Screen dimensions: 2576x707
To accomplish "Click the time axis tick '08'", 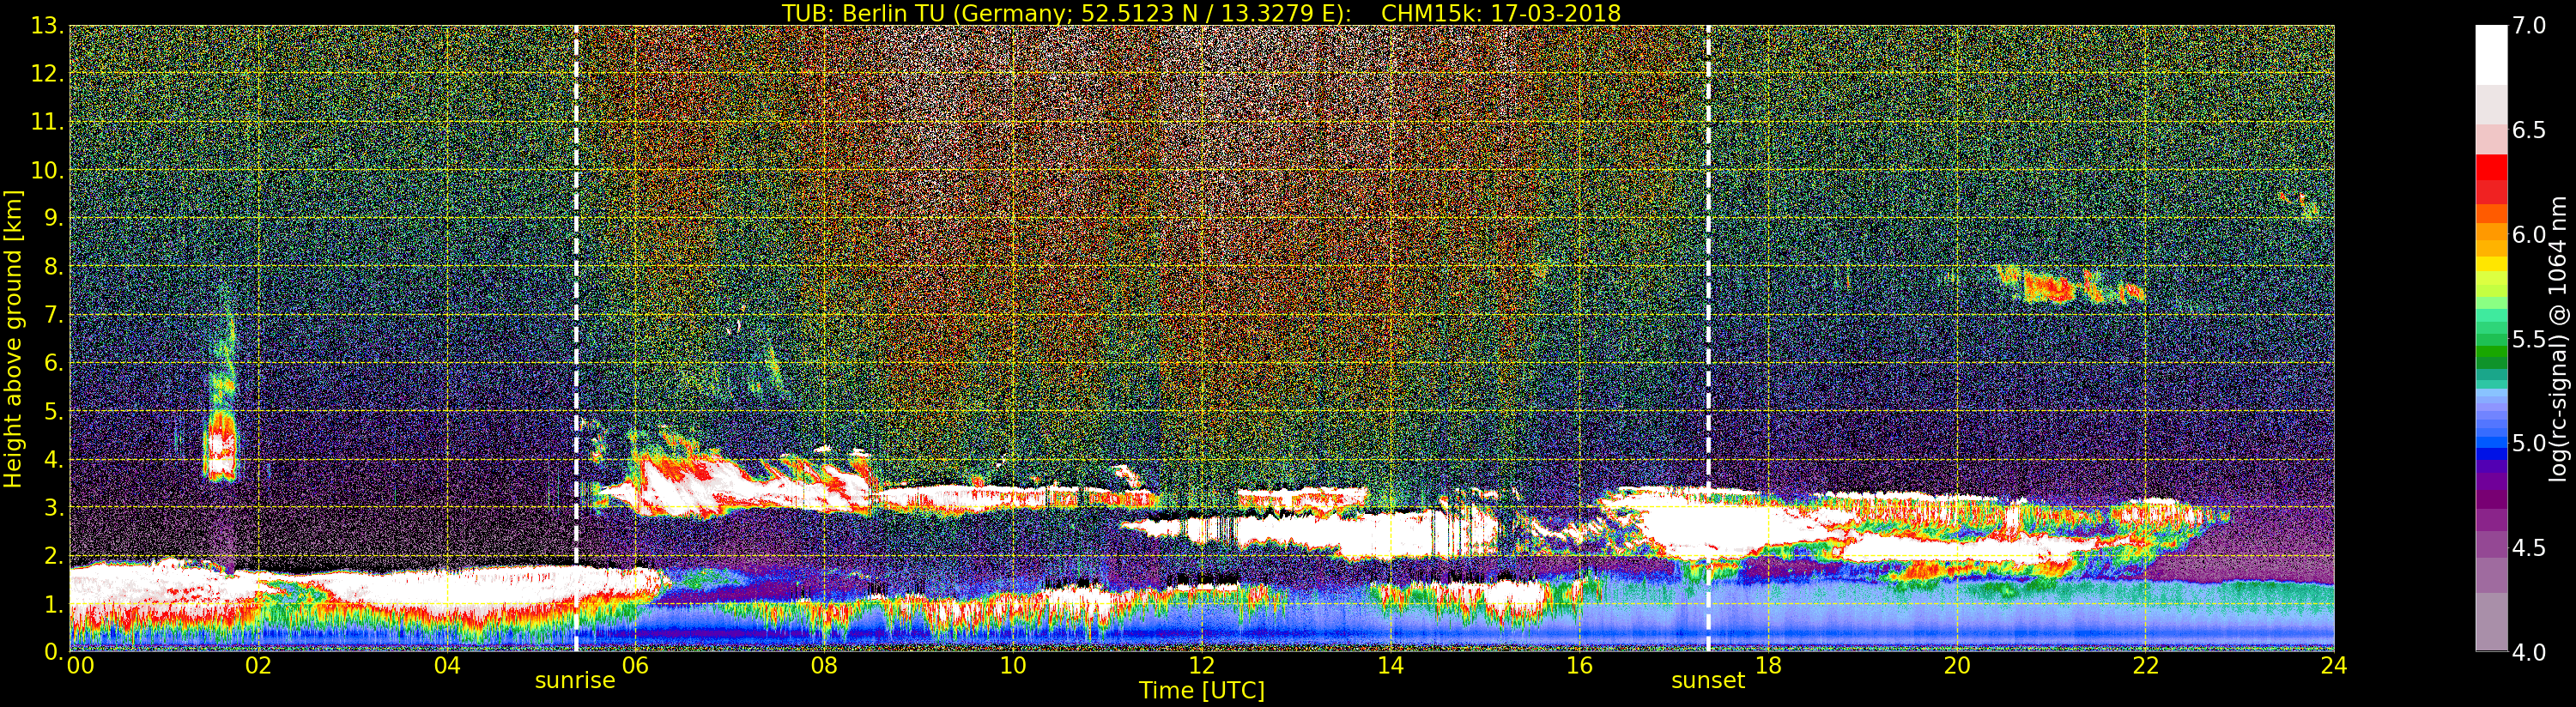I will click(x=824, y=665).
